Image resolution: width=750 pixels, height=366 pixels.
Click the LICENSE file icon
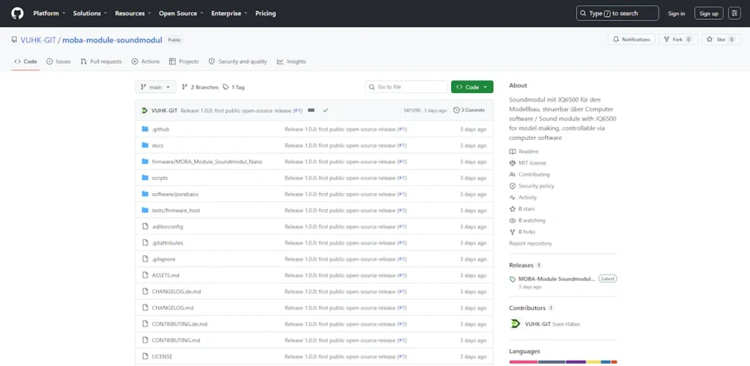tap(145, 356)
